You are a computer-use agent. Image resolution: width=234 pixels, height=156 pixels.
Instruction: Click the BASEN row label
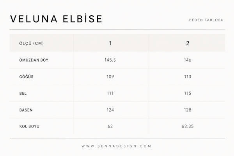pos(26,110)
